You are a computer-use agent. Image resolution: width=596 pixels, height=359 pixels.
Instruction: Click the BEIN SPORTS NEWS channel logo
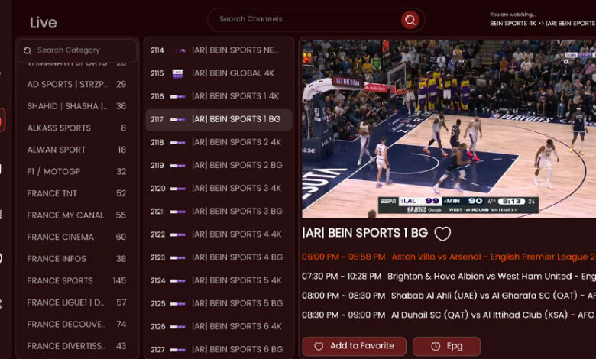178,50
